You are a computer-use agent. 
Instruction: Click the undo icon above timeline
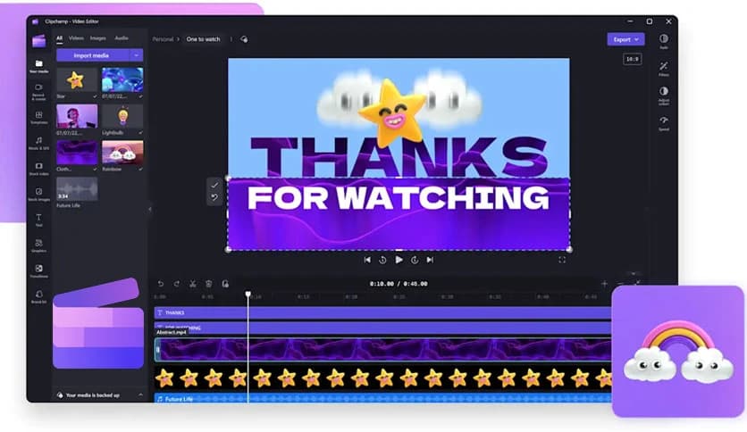pos(161,284)
